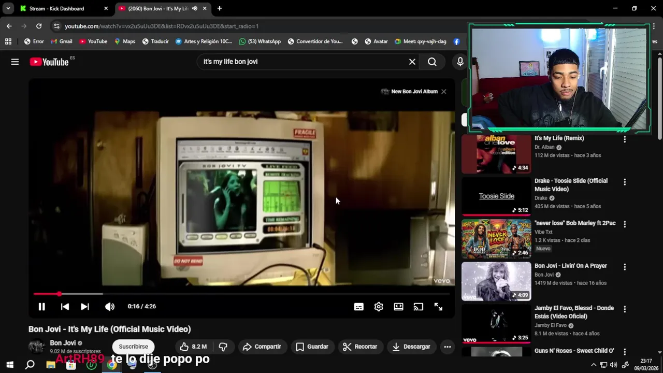Open Windows taskbar search
Screen dimensions: 663x373
30,365
